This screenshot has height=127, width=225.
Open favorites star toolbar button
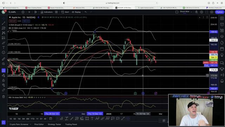click(x=4, y=122)
